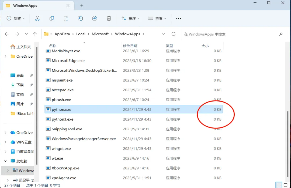Expand address bar history dropdown
Screen dimensions: 291x188
pyautogui.click(x=163, y=34)
